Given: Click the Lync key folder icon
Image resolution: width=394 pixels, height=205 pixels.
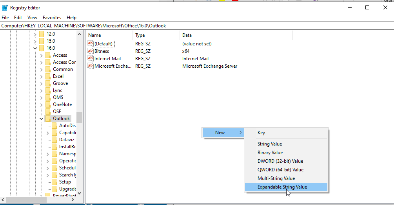Looking at the screenshot, I should tap(48, 90).
